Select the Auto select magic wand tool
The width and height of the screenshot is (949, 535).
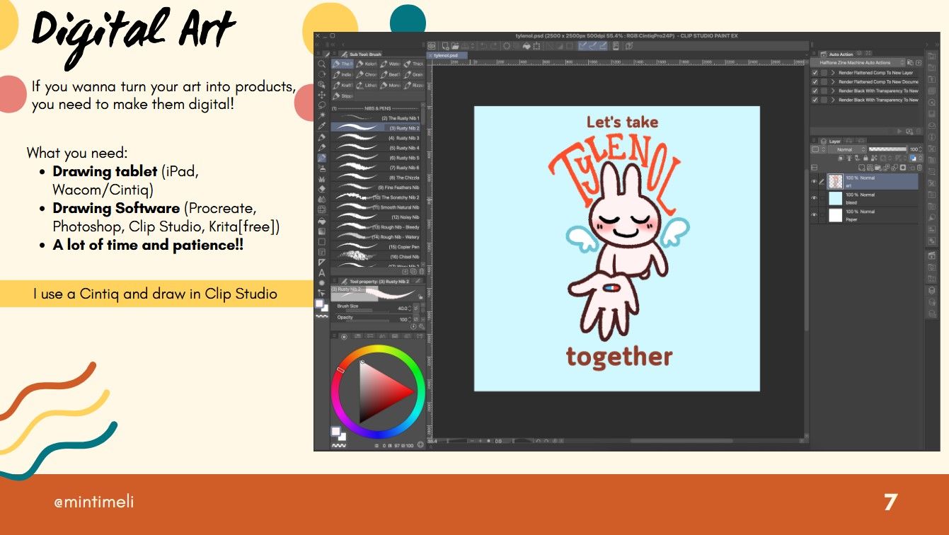322,115
